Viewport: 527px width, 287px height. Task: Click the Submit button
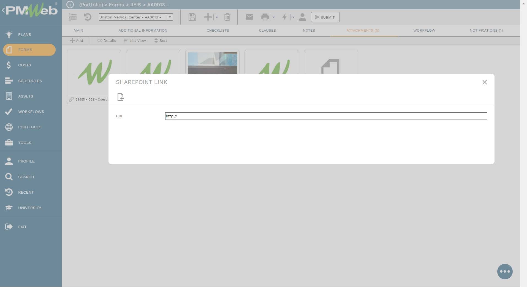(x=325, y=17)
